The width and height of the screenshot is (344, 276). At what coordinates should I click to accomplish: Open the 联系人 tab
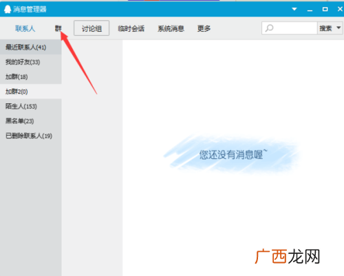25,28
